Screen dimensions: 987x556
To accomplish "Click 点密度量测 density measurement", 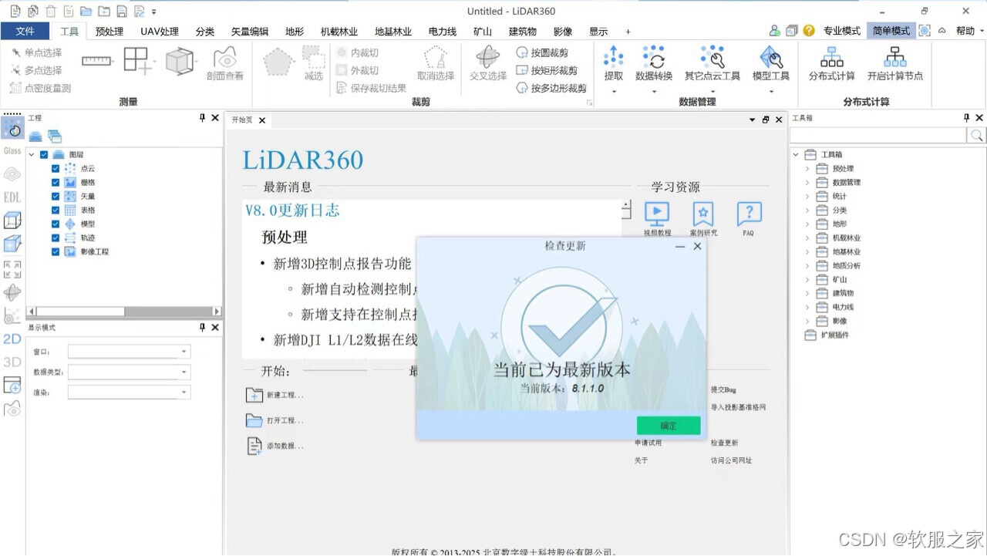I will [x=41, y=88].
